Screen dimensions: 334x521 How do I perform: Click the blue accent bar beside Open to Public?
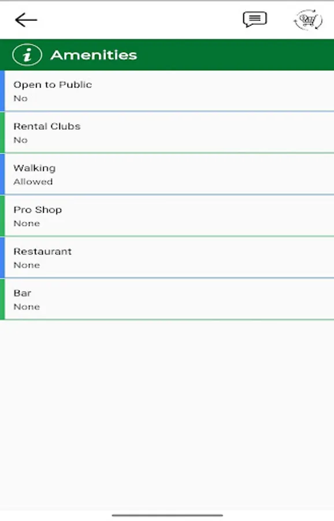[2, 90]
